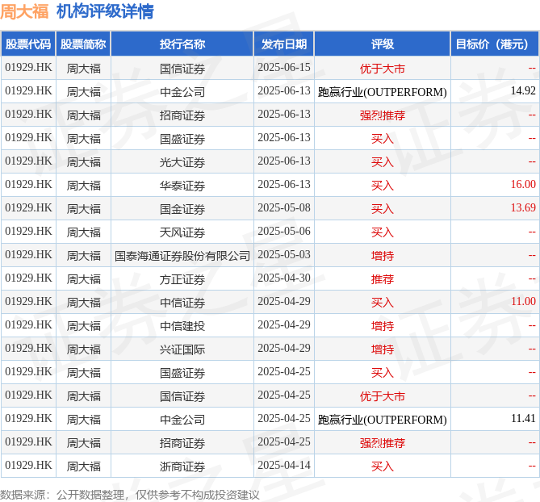Click the 推荐 rating in 方正证券 row
Viewport: 540px width, 502px height.
tap(383, 279)
